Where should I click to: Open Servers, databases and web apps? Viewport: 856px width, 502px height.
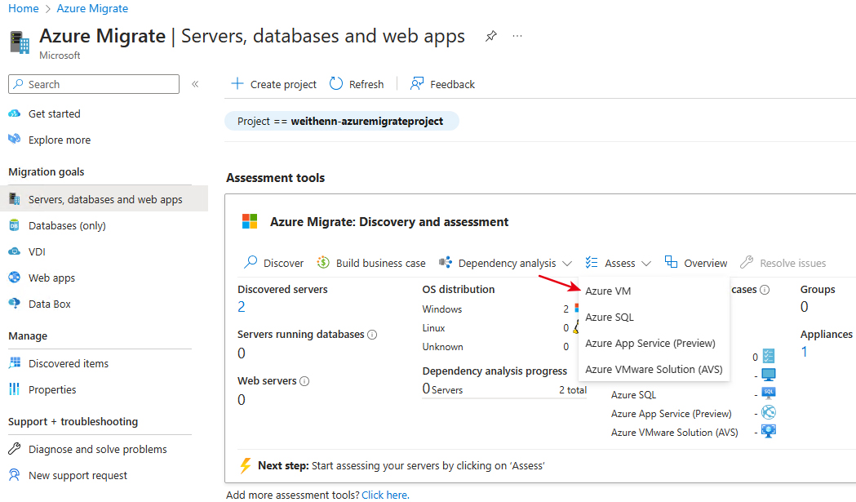click(104, 199)
